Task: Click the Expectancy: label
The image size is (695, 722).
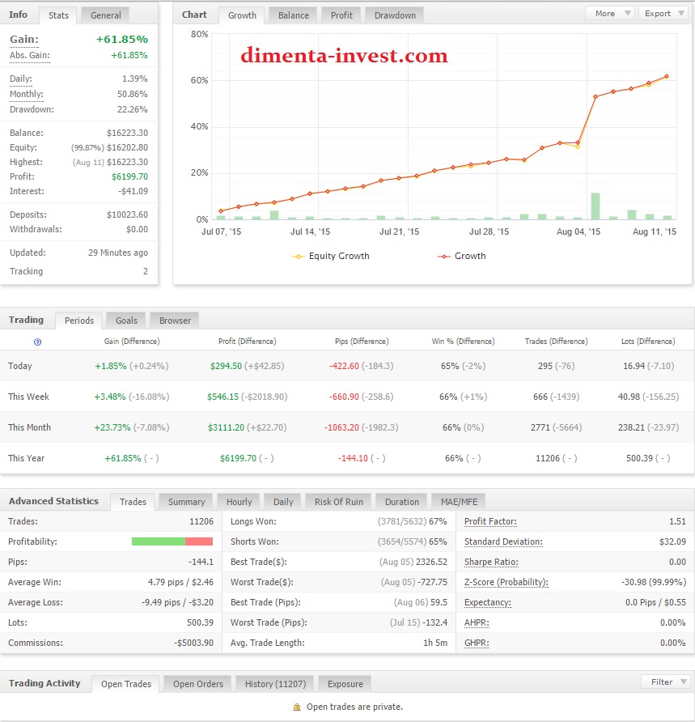Action: point(488,602)
